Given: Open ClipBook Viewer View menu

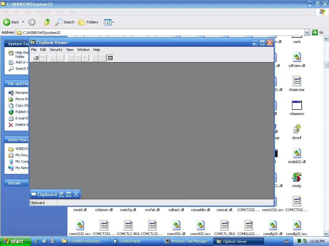Looking at the screenshot, I should point(70,50).
